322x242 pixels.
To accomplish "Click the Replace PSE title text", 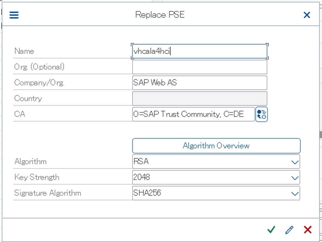I will click(160, 15).
